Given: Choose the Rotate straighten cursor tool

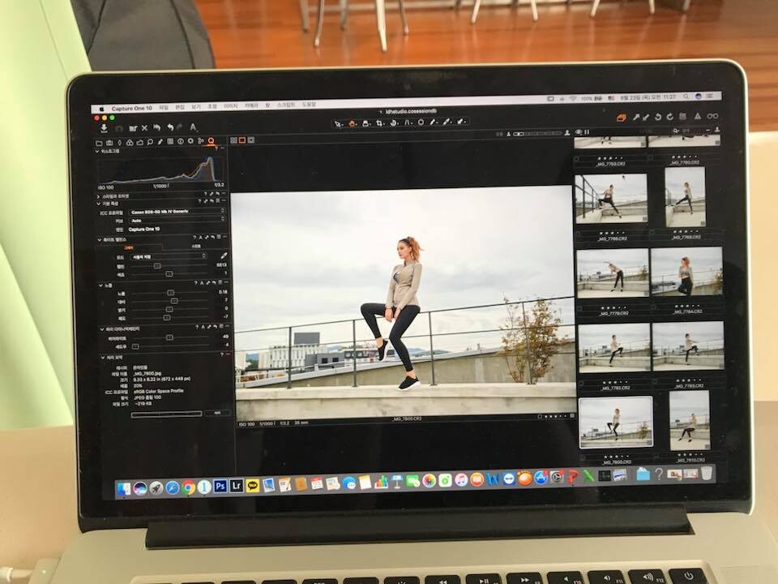Looking at the screenshot, I should click(394, 122).
